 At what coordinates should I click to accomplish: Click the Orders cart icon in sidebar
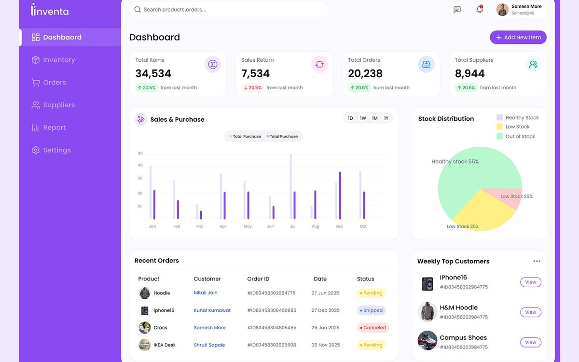tap(36, 83)
